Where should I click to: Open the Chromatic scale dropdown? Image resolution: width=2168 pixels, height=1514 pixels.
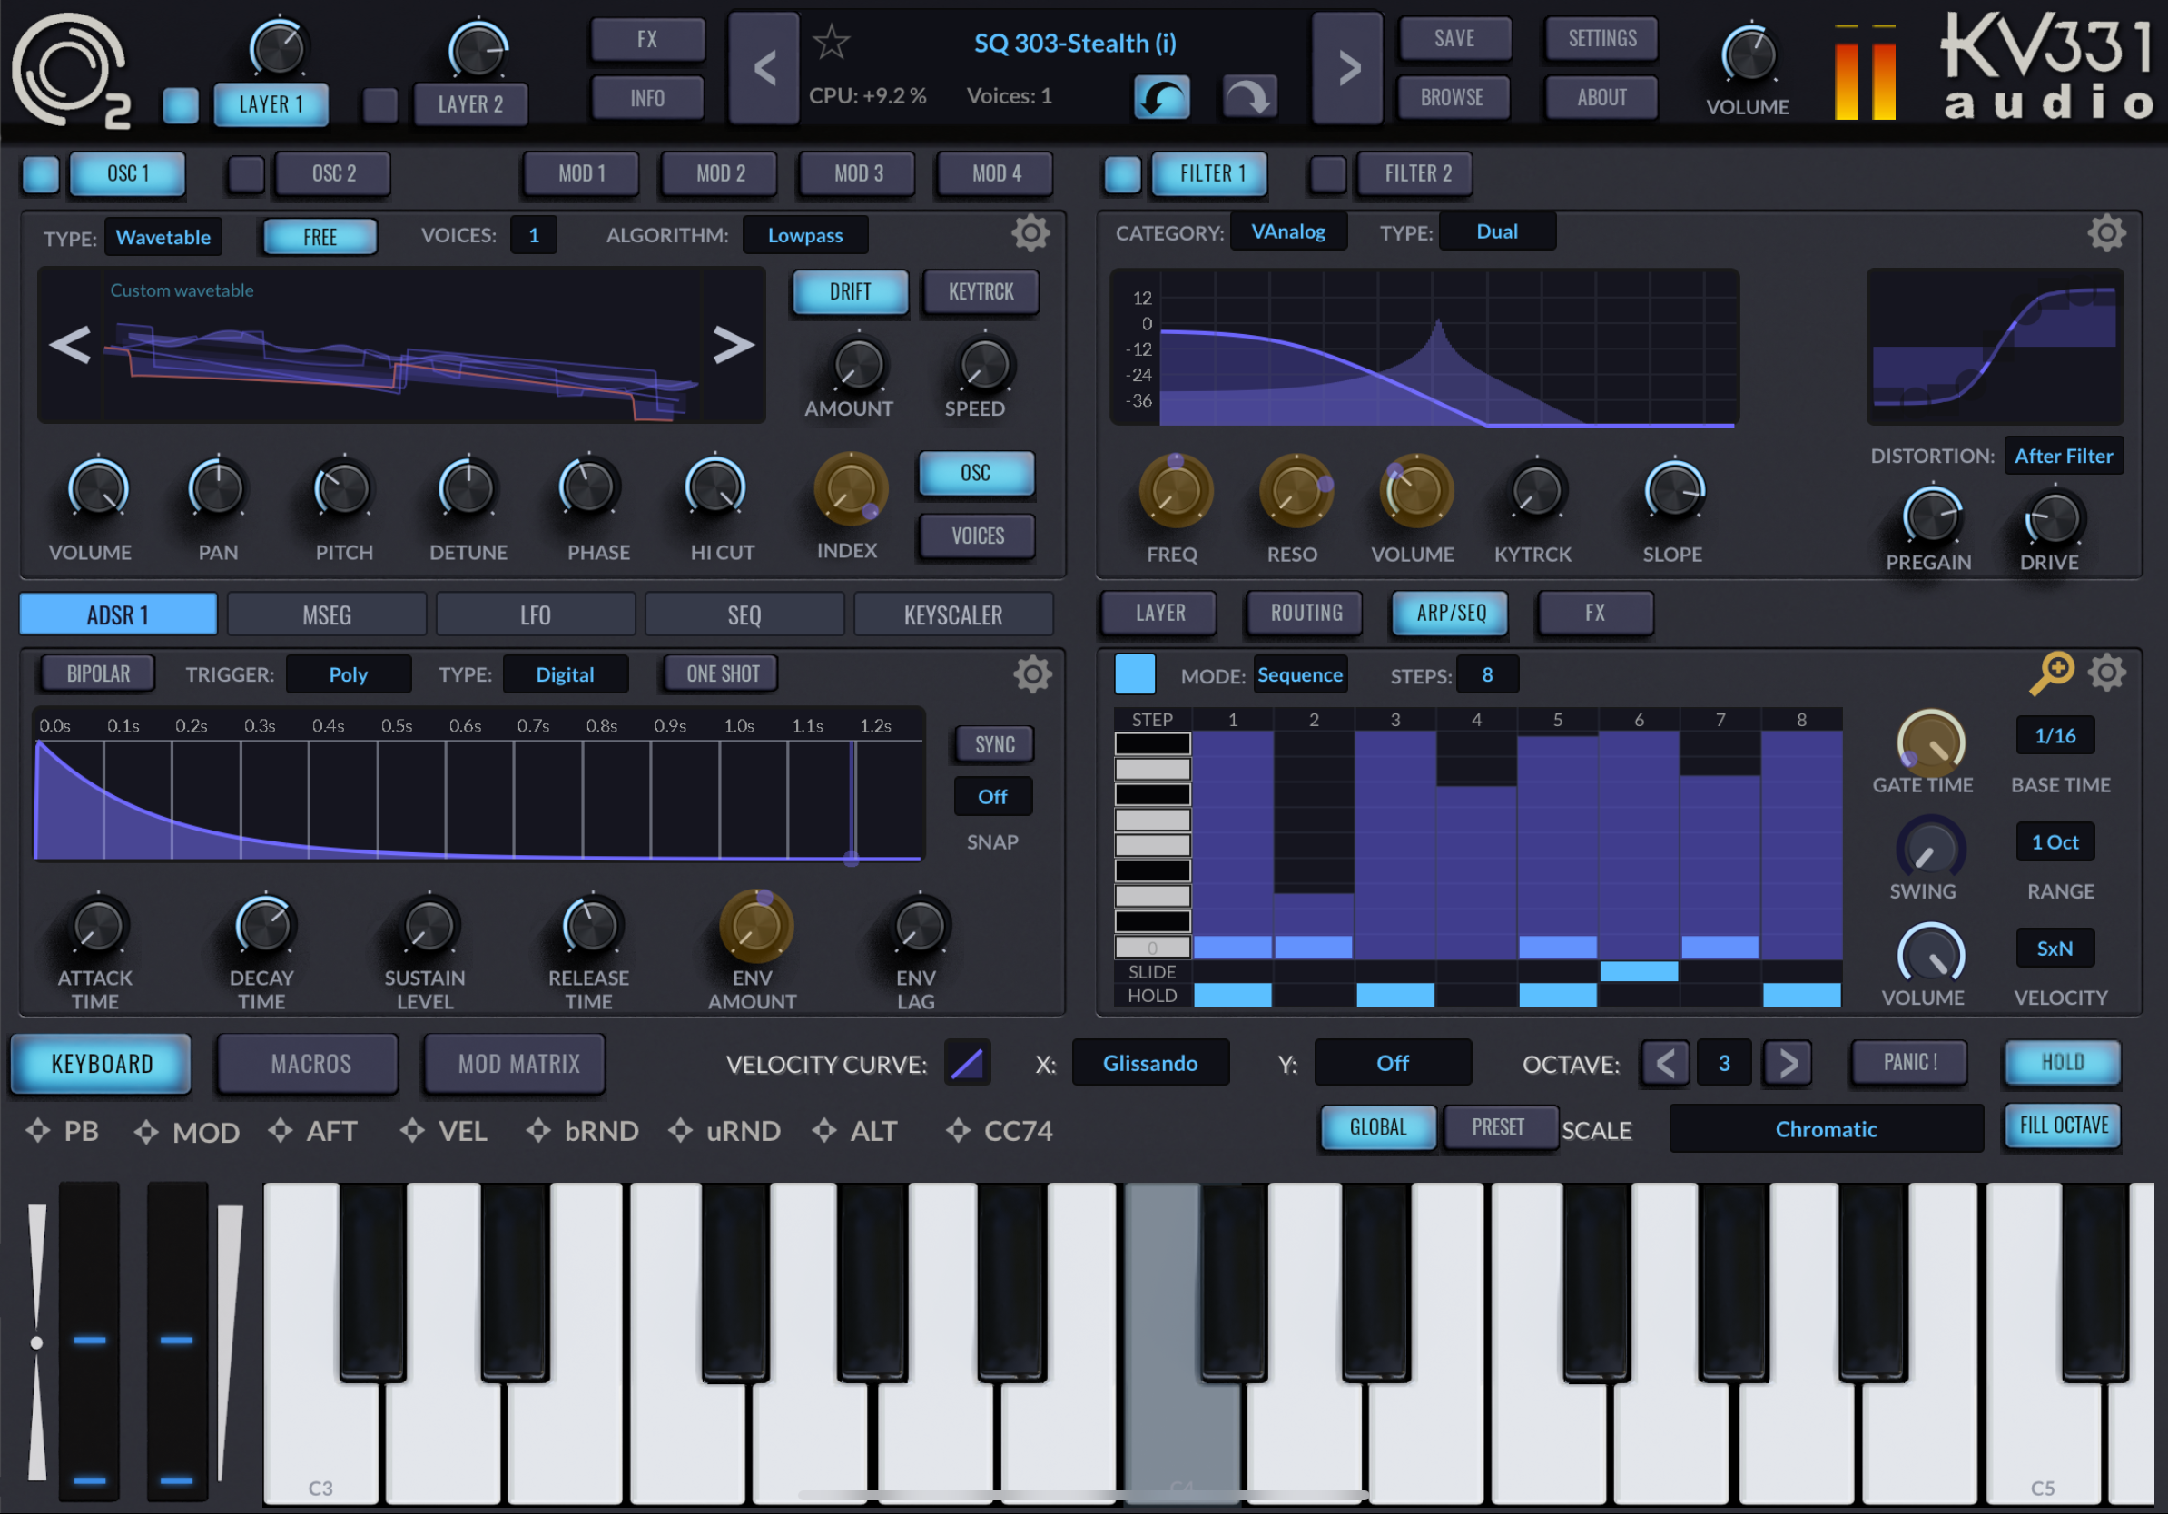(1825, 1129)
